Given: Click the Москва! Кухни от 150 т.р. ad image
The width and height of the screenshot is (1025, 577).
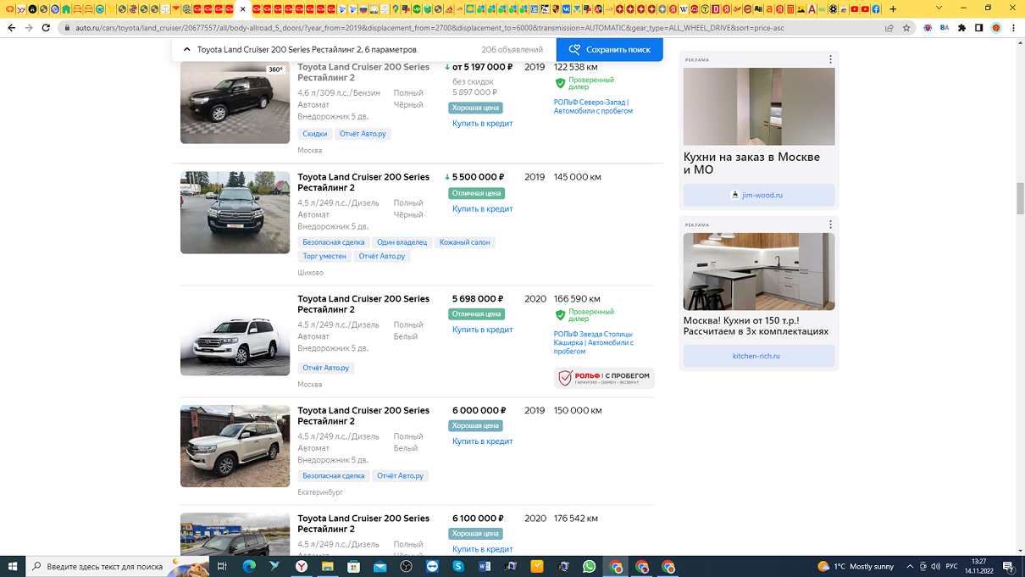Looking at the screenshot, I should [759, 272].
